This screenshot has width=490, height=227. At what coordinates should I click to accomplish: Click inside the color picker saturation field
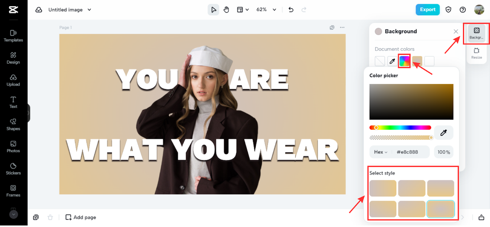pos(411,102)
